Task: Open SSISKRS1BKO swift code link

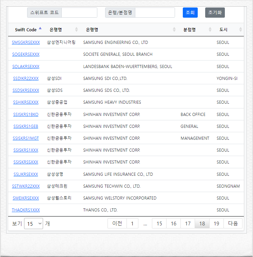Action: pos(26,115)
